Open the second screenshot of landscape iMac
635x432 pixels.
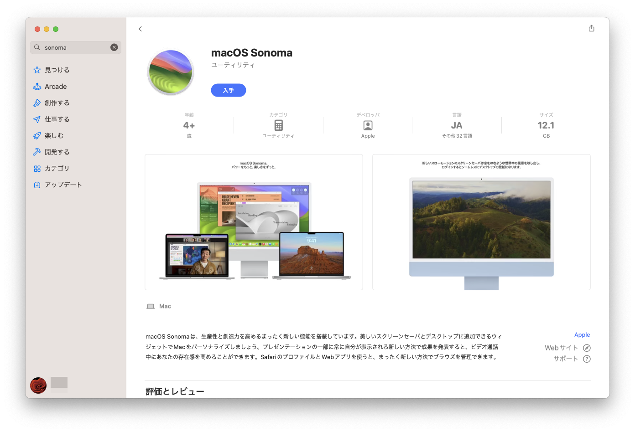(481, 222)
